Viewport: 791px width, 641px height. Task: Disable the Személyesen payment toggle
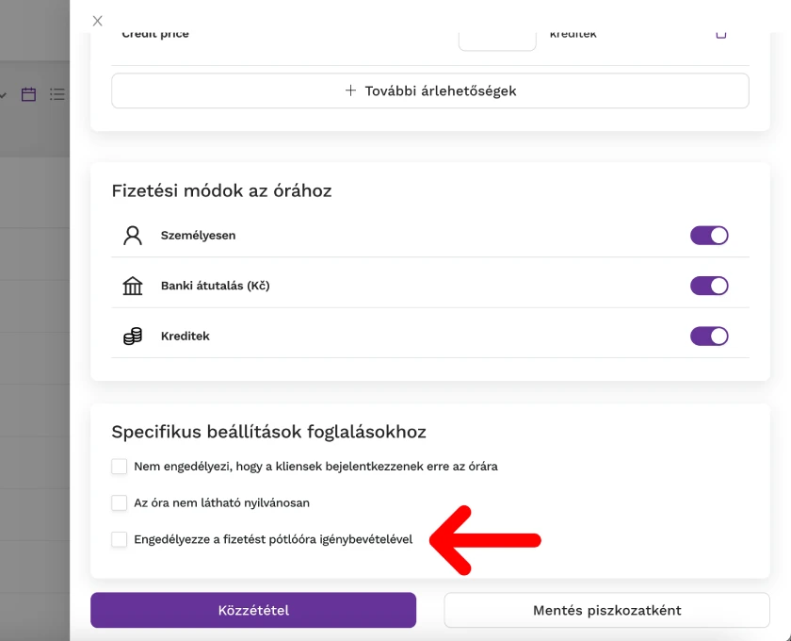pos(709,236)
